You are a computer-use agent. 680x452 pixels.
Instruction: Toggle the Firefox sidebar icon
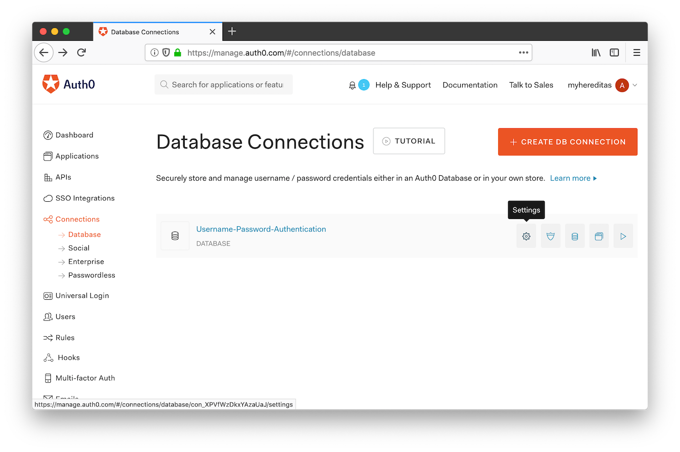click(614, 52)
